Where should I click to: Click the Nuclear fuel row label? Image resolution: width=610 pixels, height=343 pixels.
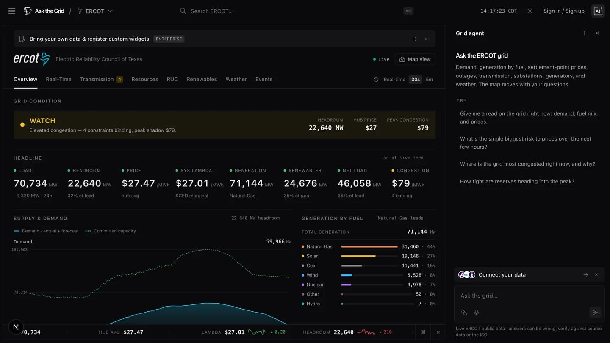tap(315, 285)
